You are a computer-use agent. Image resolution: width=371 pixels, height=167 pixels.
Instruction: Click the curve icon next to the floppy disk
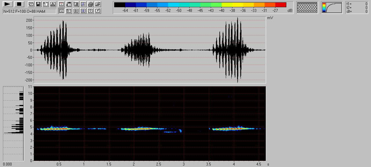tap(45, 4)
